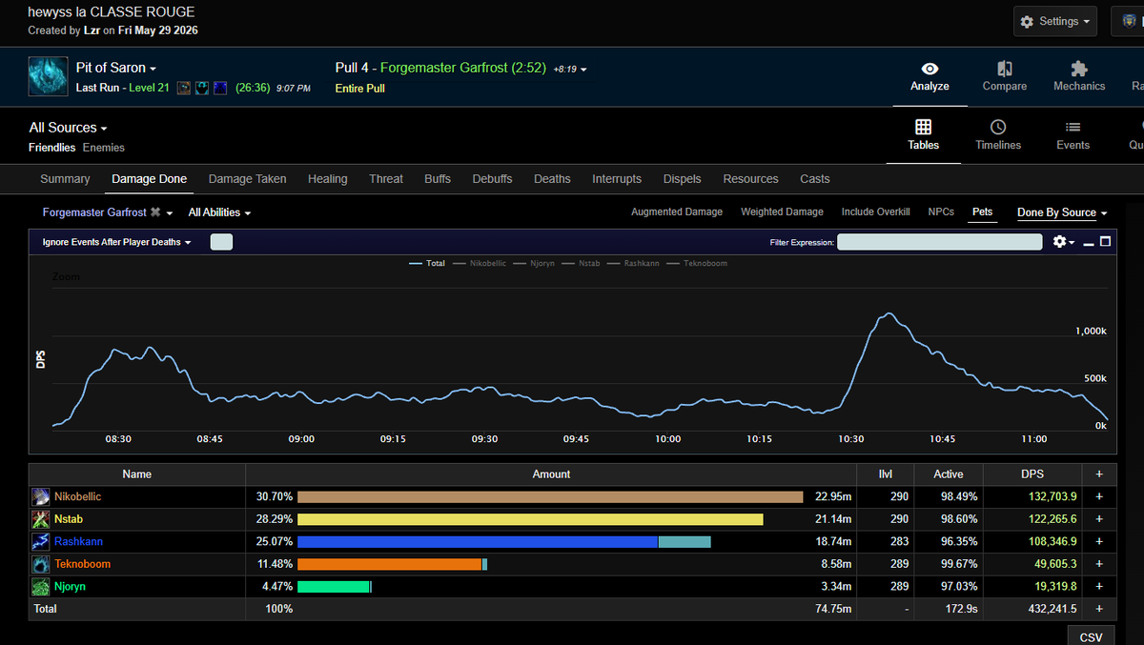Click the plus column header
The height and width of the screenshot is (645, 1144).
point(1099,474)
